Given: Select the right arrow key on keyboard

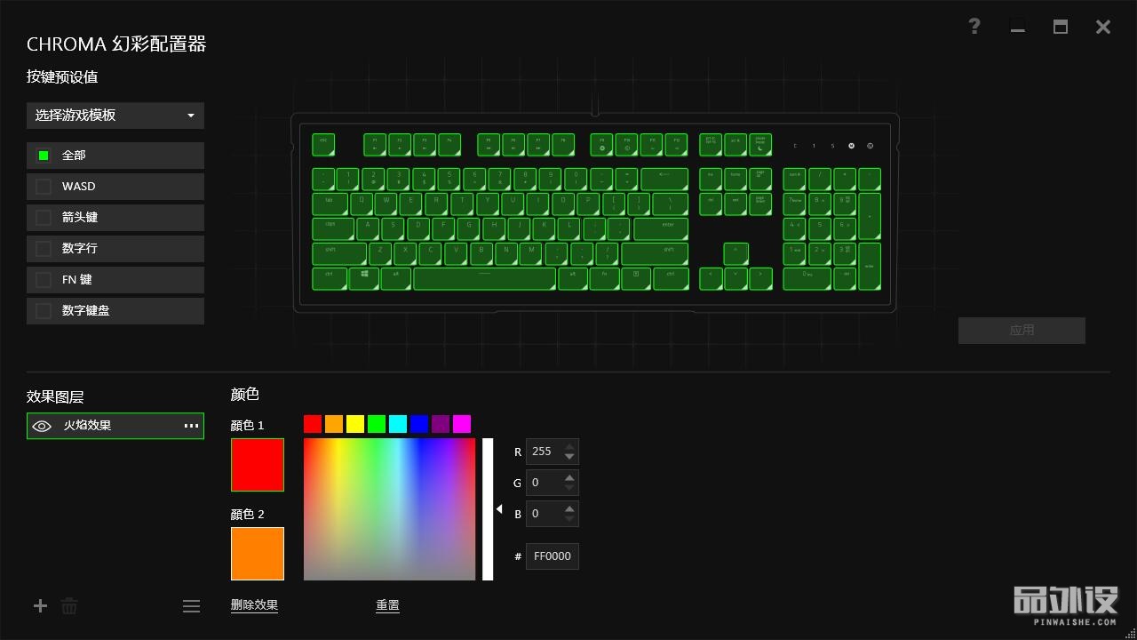Looking at the screenshot, I should 760,278.
